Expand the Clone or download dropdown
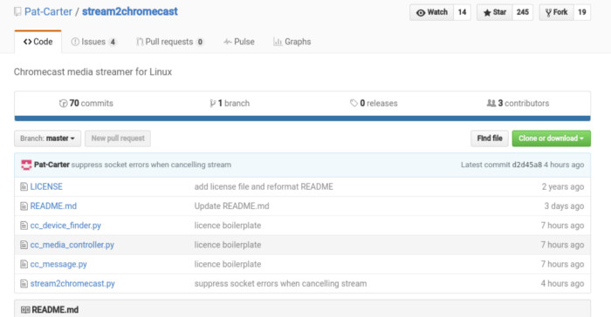Viewport: 611px width, 317px height. coord(551,138)
